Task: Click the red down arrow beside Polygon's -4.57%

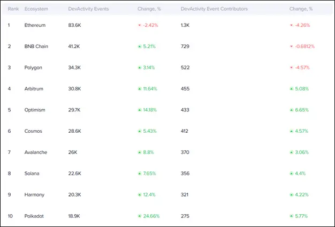Action: pyautogui.click(x=292, y=67)
